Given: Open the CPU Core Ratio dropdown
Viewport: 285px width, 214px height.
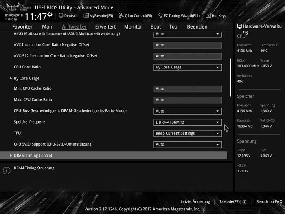Looking at the screenshot, I should [188, 67].
